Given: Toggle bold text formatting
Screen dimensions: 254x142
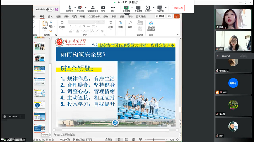Looking at the screenshot, I should (70, 26).
